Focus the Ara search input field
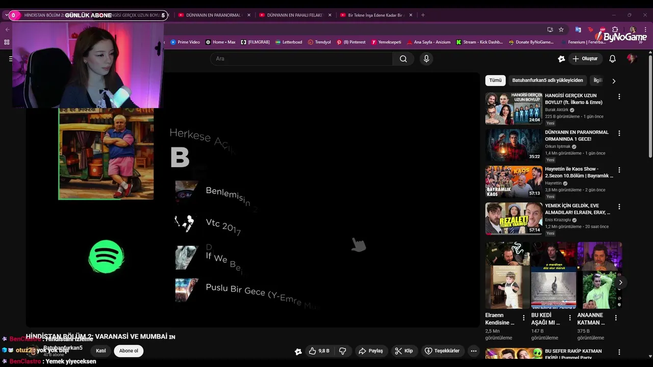653x367 pixels. point(302,59)
